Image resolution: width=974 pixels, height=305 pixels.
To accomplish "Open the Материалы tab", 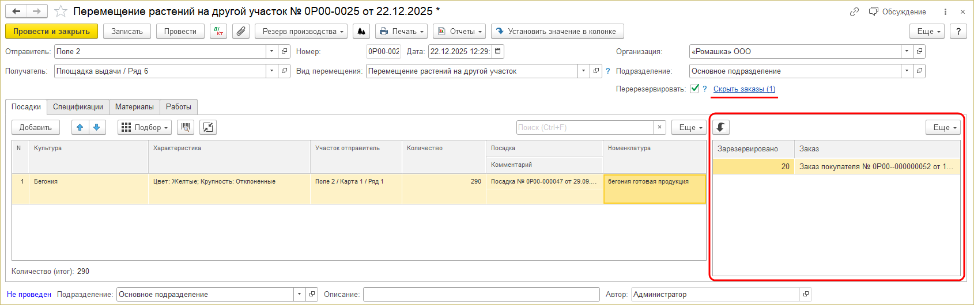I will (x=134, y=106).
